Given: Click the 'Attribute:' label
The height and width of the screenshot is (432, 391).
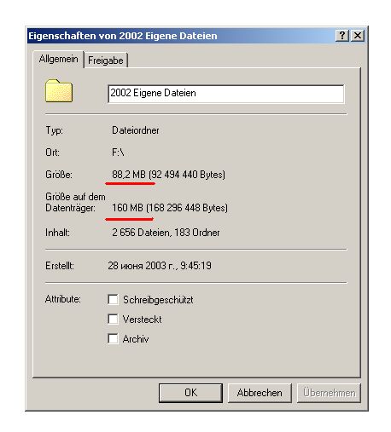Looking at the screenshot, I should [63, 299].
